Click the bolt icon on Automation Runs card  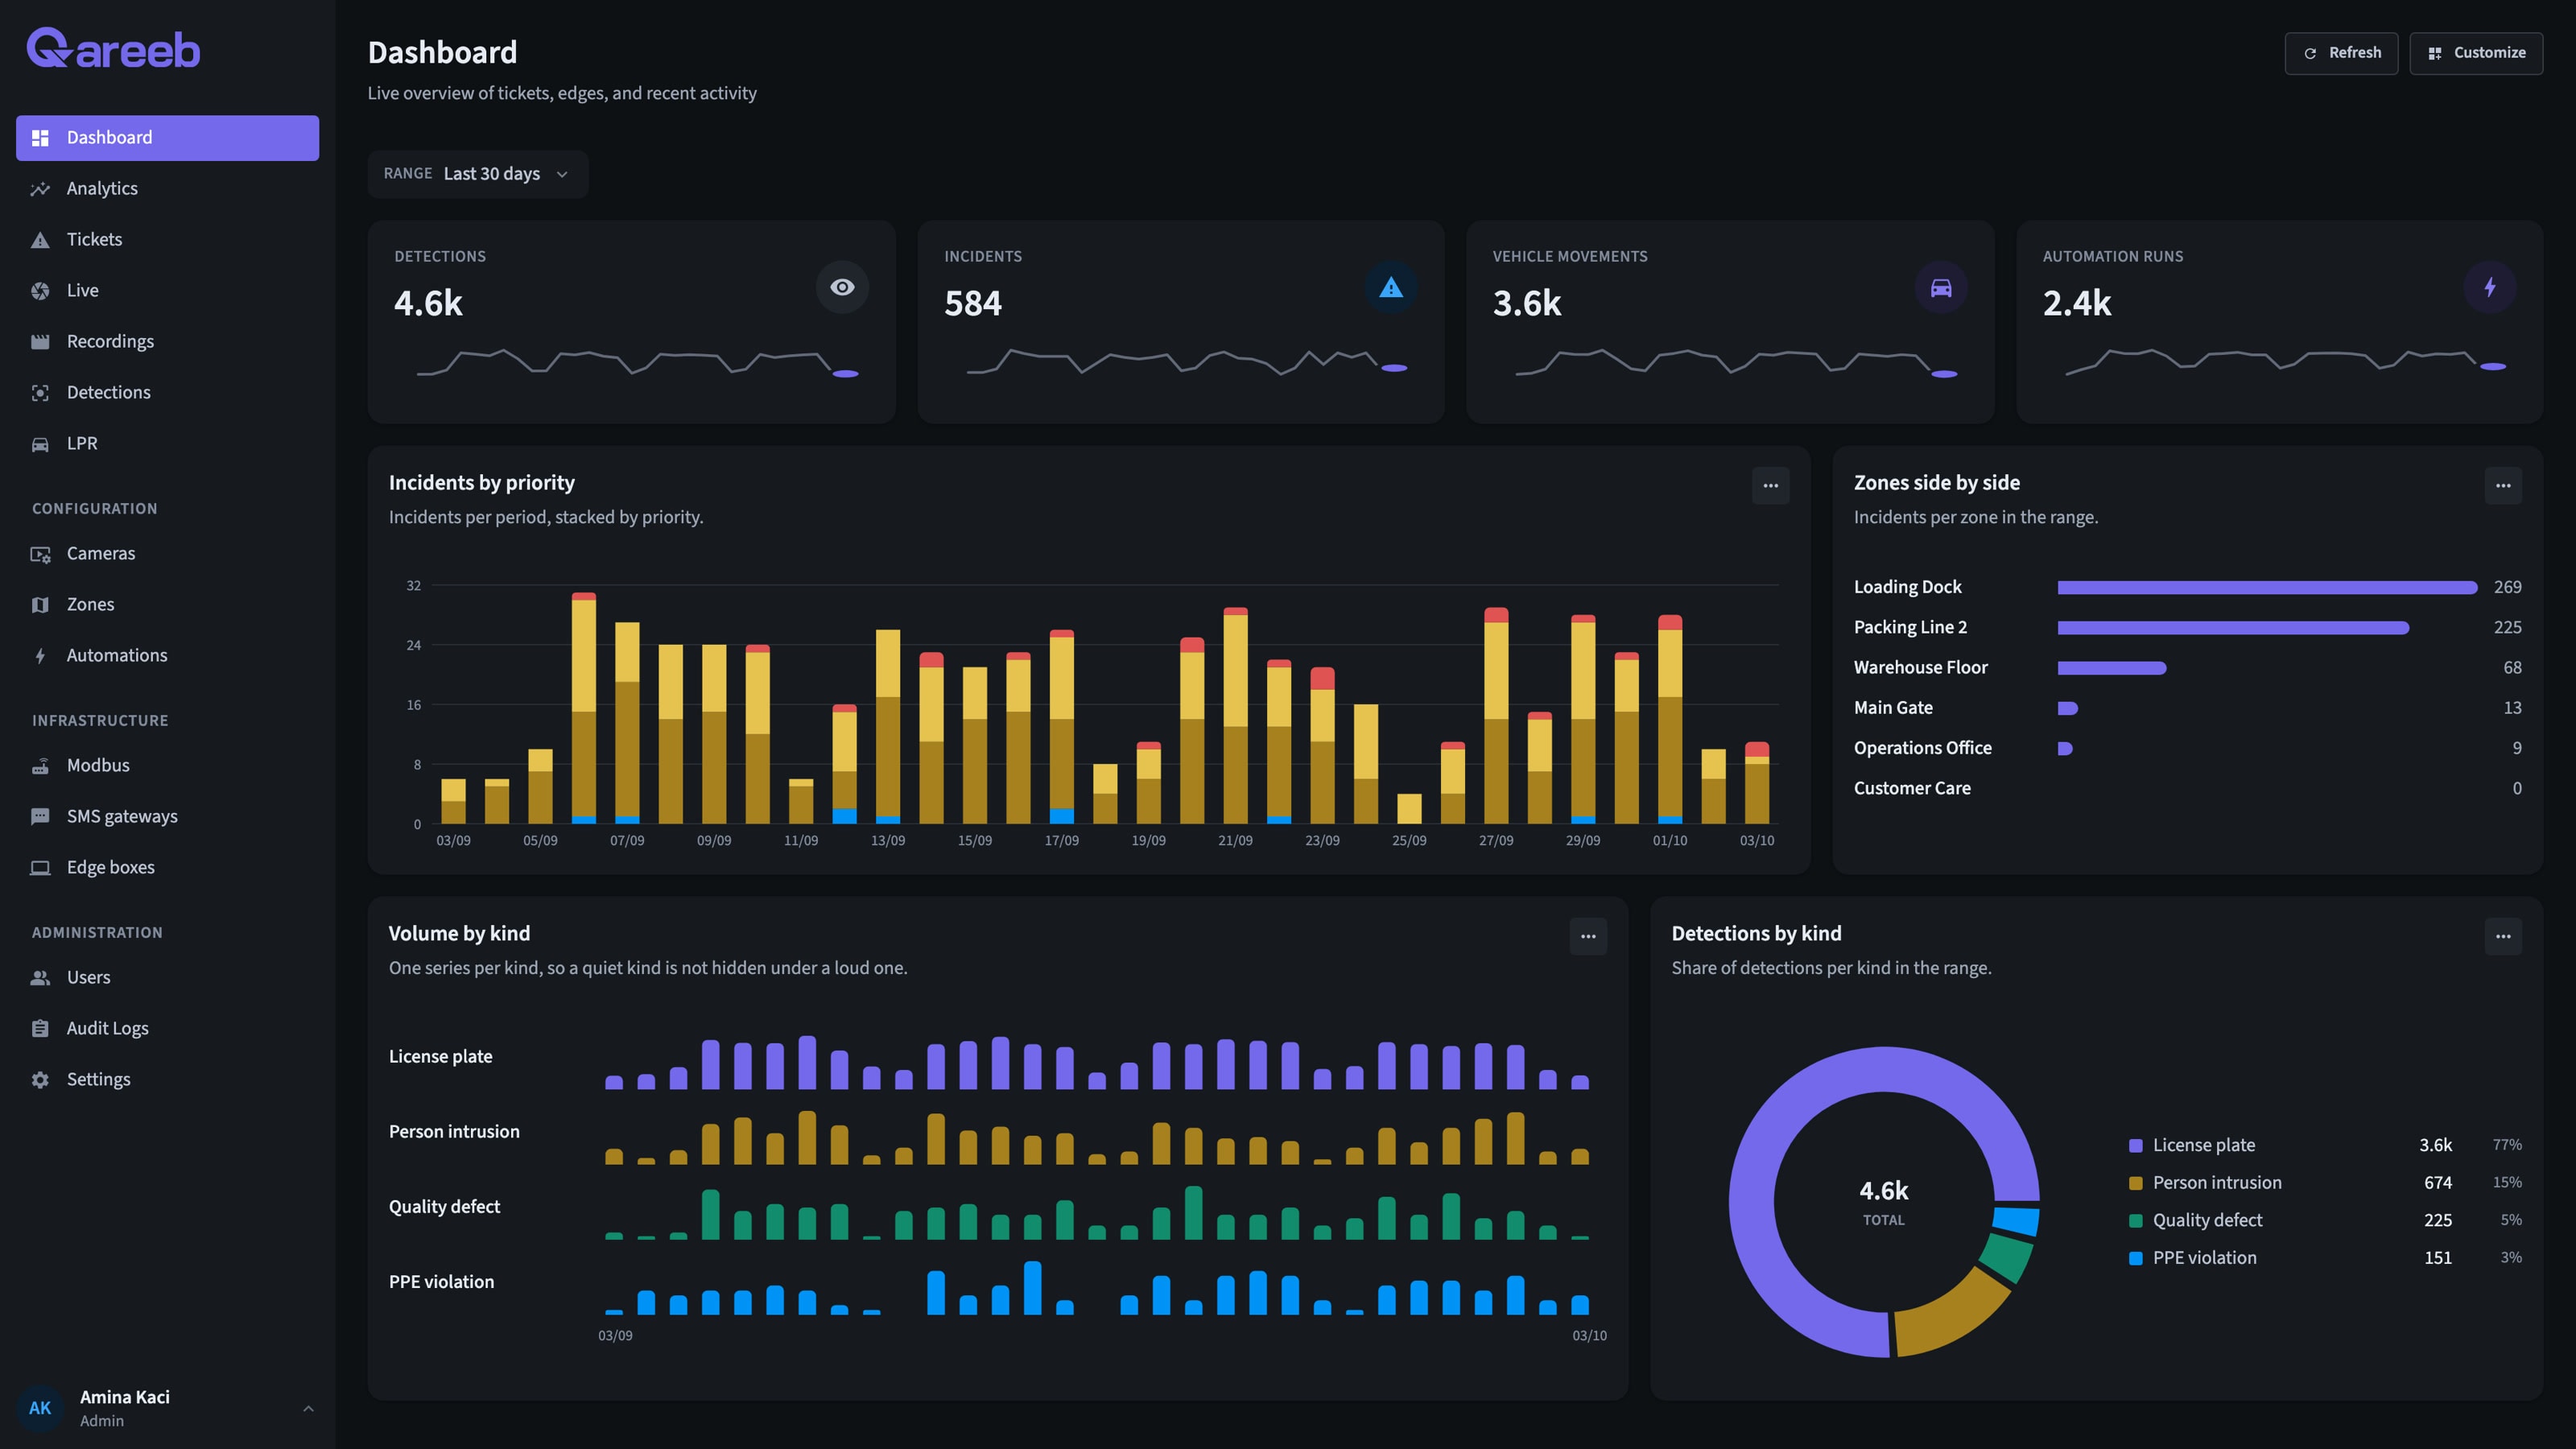(x=2490, y=287)
